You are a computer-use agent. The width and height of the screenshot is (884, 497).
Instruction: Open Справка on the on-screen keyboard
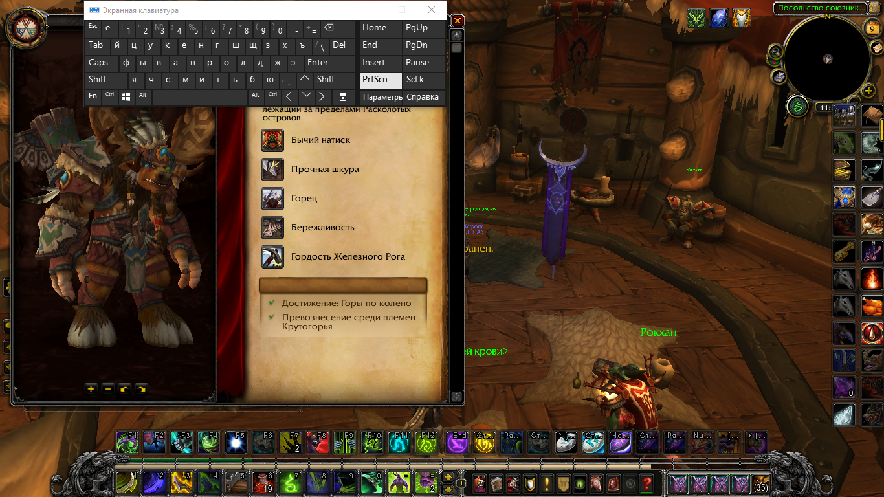point(423,97)
